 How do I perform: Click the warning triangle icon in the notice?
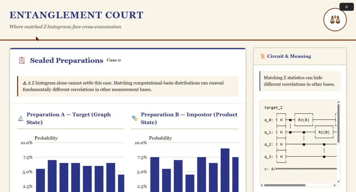click(24, 83)
